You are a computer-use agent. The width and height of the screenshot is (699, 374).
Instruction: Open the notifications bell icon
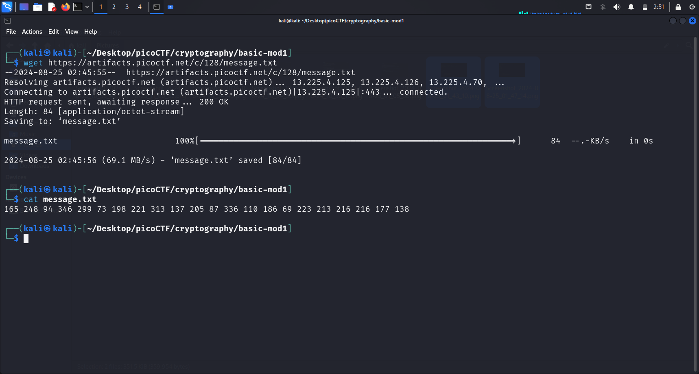(x=631, y=7)
